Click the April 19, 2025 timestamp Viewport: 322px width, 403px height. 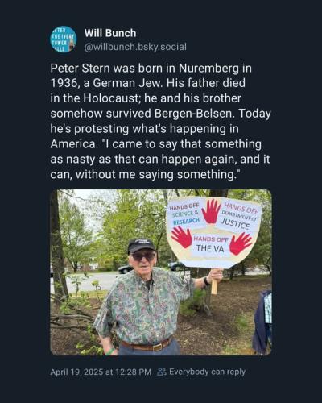pos(101,372)
